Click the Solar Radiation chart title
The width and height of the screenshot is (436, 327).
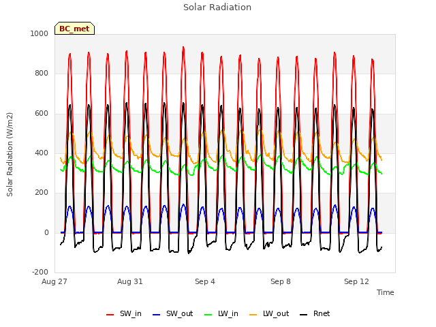217,7
